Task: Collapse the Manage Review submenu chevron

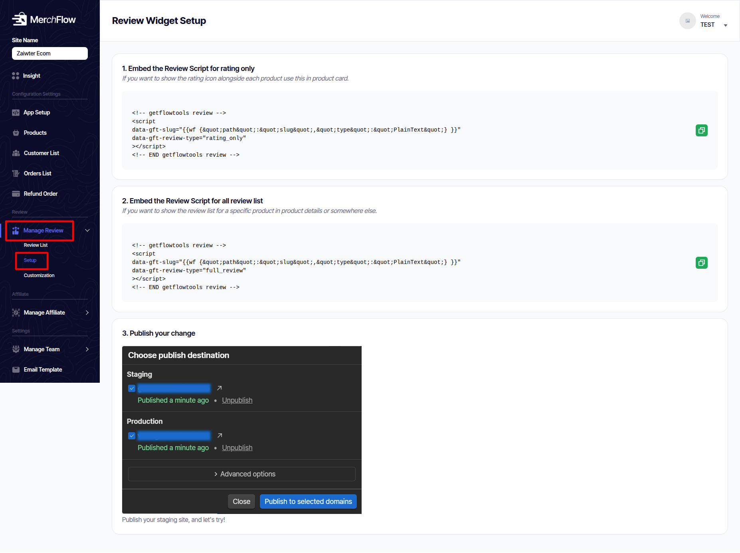Action: tap(87, 230)
